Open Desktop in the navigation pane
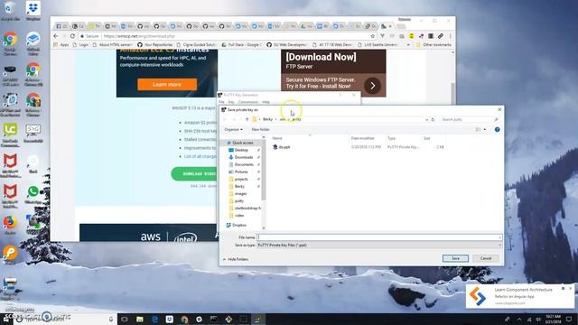The width and height of the screenshot is (578, 325). pyautogui.click(x=241, y=150)
